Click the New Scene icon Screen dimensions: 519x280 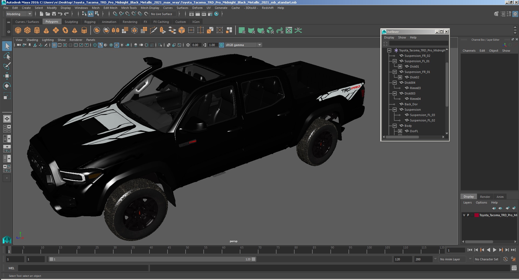point(42,14)
